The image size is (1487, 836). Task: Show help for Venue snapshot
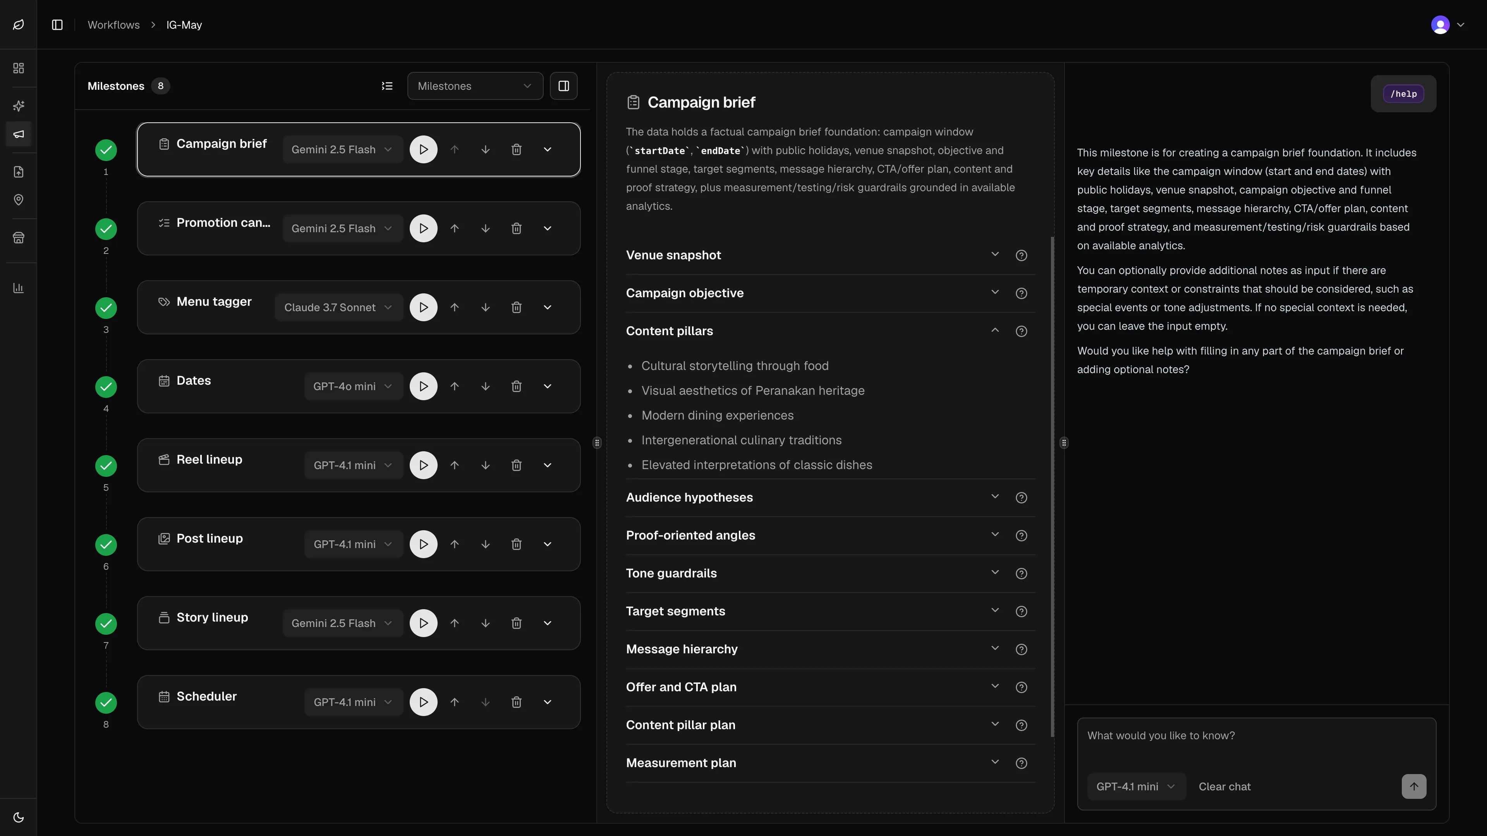(1021, 255)
